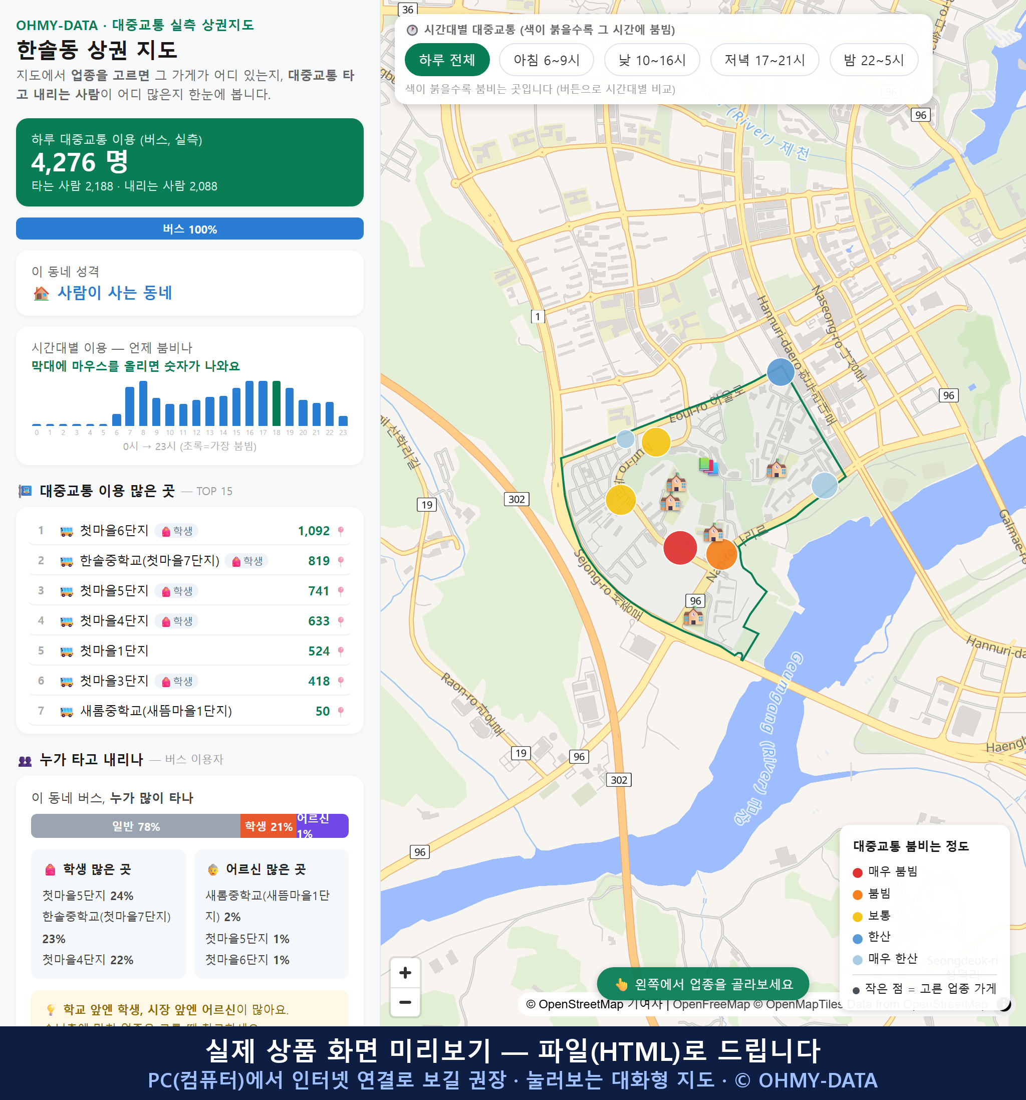The image size is (1026, 1100).
Task: Click the green 4,276 명 summary card
Action: 190,162
